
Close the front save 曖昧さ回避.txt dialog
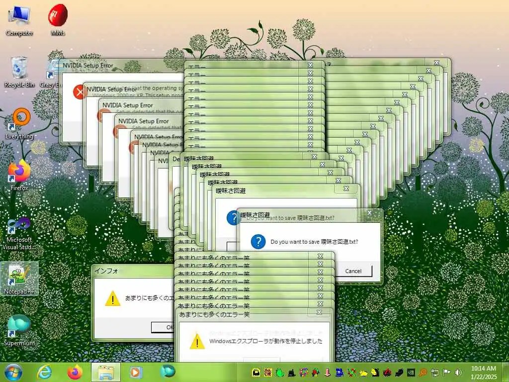[370, 213]
